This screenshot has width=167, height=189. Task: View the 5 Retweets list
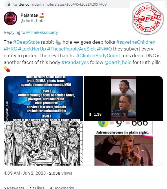click(x=14, y=188)
